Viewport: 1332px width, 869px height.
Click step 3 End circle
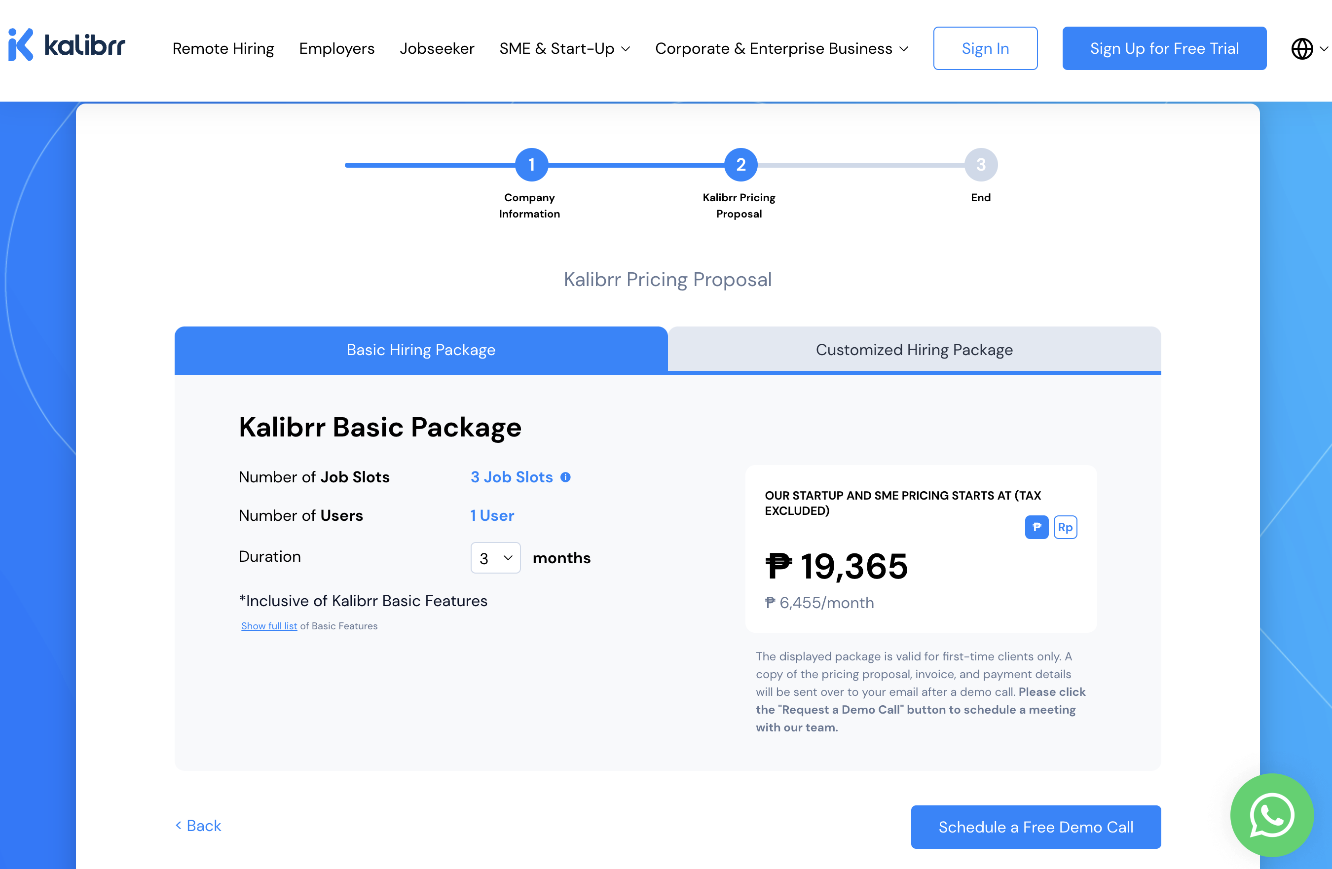[981, 165]
